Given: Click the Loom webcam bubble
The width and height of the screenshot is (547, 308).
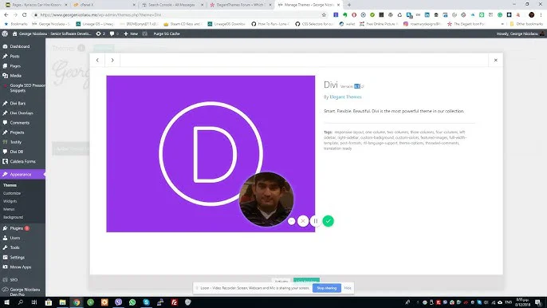Looking at the screenshot, I should [x=266, y=199].
